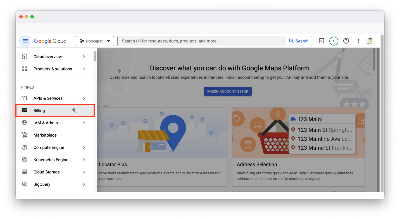Toggle the hamburger navigation menu
The image size is (400, 219).
coord(25,41)
